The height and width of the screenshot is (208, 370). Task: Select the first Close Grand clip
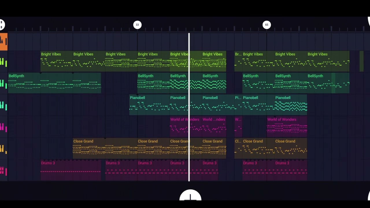(105, 148)
